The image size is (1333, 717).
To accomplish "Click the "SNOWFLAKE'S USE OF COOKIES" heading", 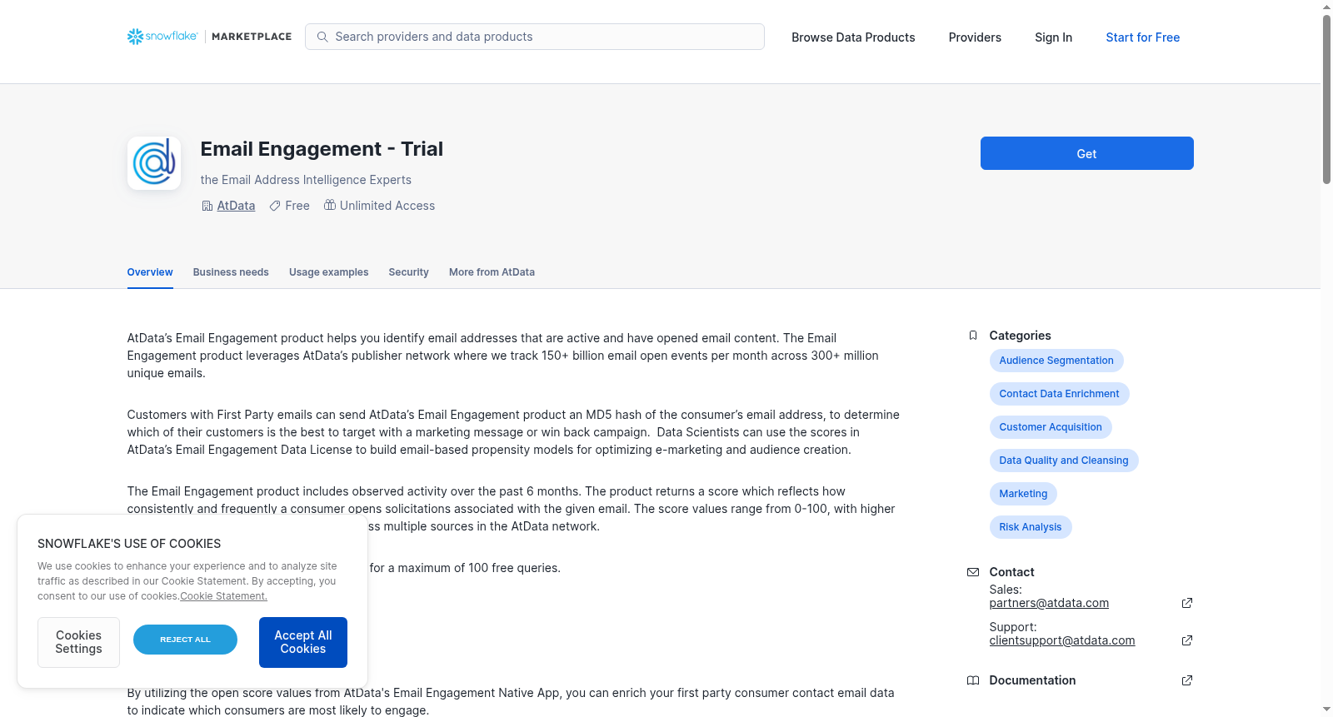I will pos(129,544).
